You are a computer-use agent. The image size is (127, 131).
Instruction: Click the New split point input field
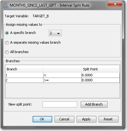[60, 104]
